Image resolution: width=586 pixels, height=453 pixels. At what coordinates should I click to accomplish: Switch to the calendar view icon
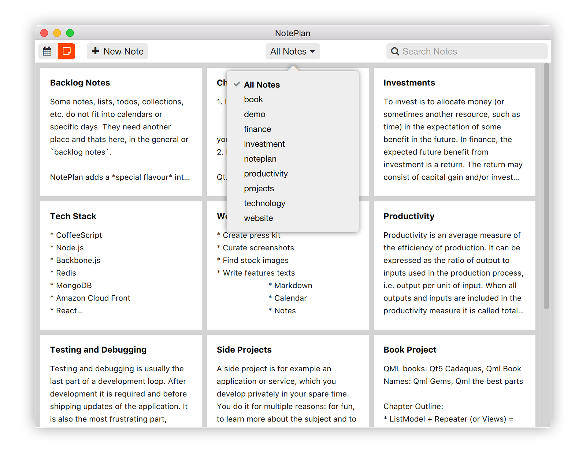pos(48,51)
